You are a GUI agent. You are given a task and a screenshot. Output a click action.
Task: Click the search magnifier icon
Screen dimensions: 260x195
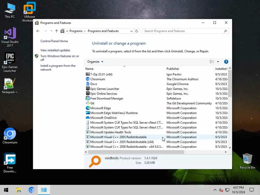click(225, 31)
